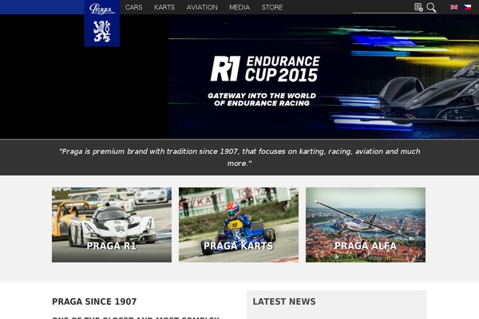Click the search magnifier icon
The height and width of the screenshot is (319, 479).
[x=431, y=7]
